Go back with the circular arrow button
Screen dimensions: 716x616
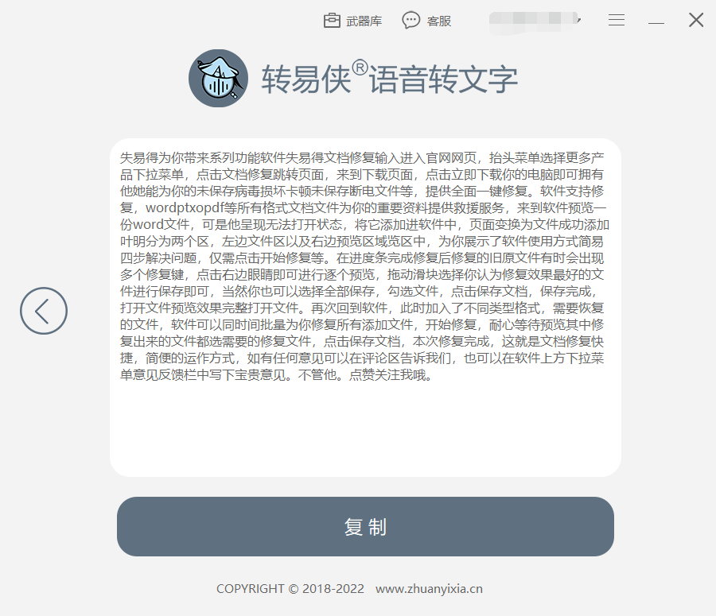click(x=44, y=311)
